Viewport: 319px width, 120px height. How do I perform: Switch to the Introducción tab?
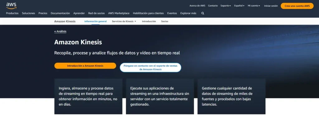click(149, 21)
